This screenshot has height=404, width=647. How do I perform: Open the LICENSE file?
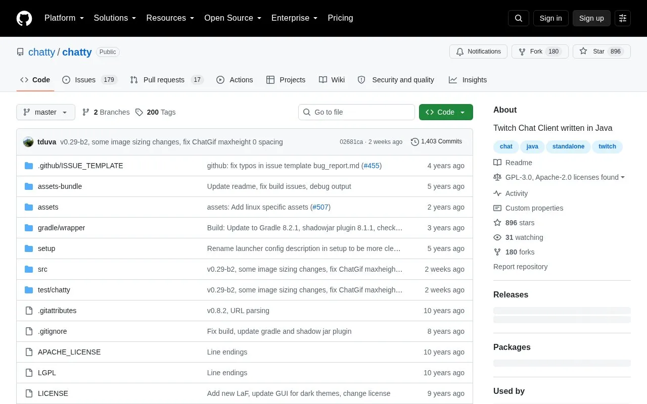coord(53,393)
